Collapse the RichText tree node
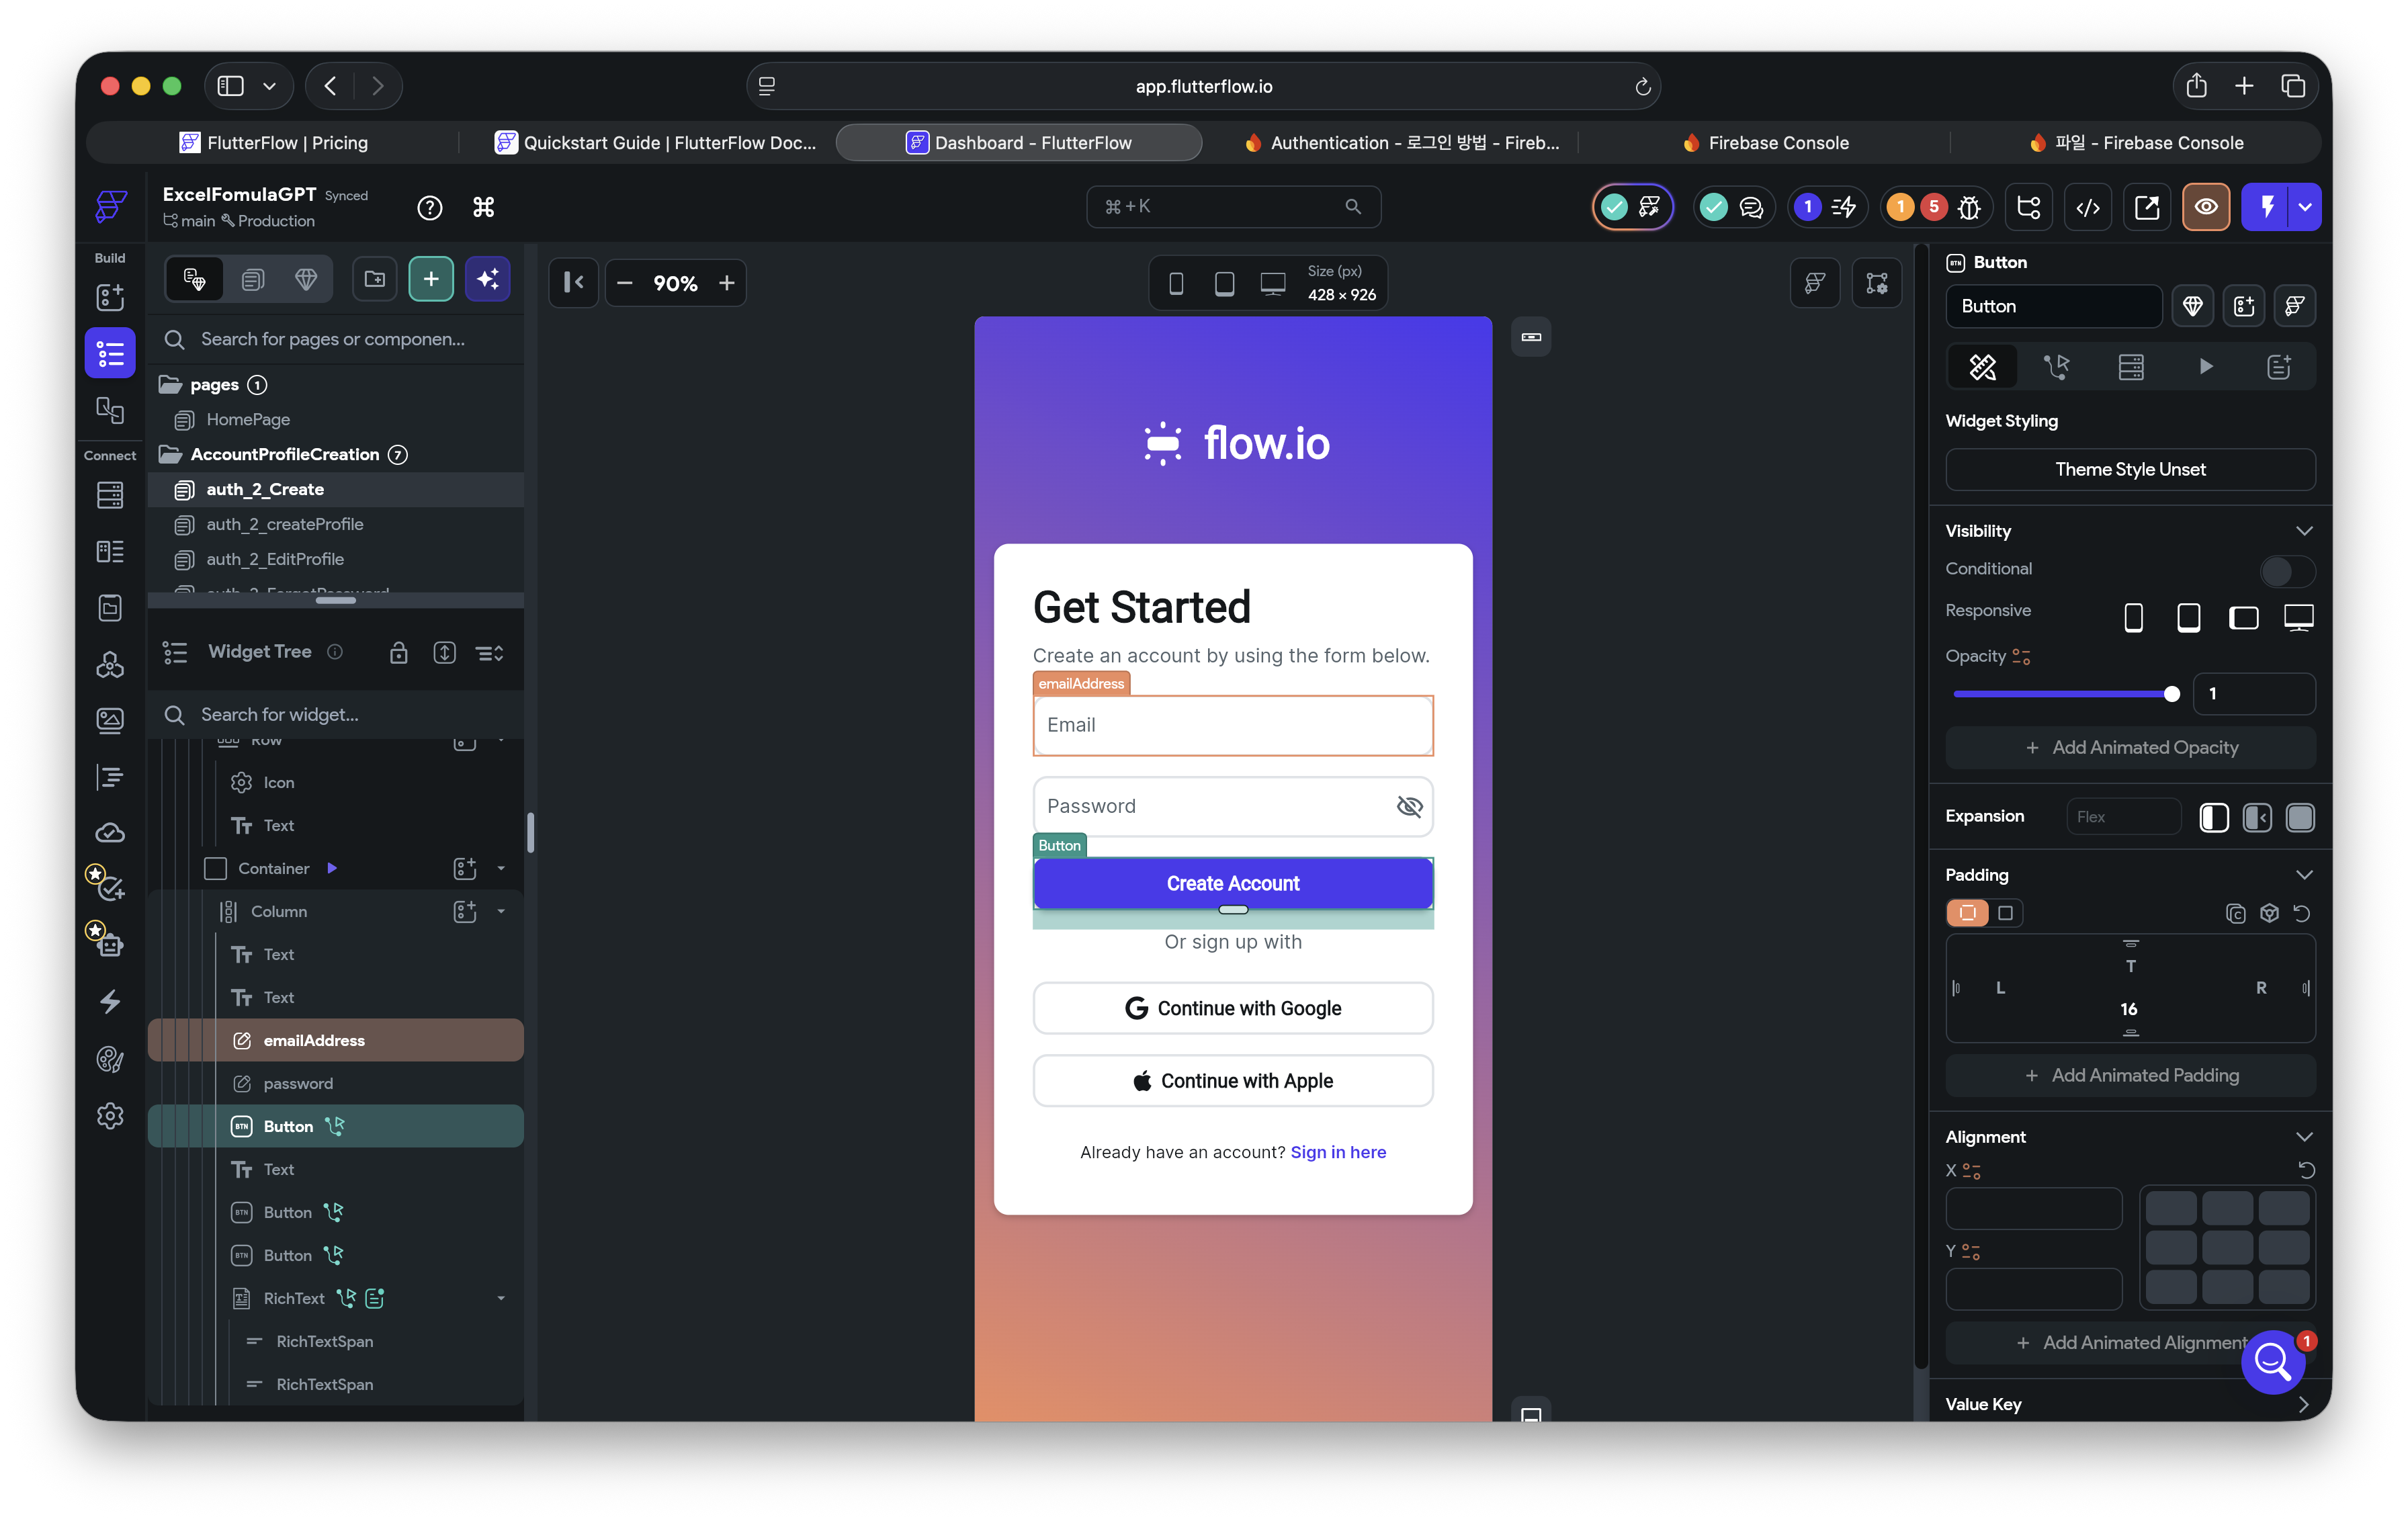2408x1521 pixels. [501, 1298]
